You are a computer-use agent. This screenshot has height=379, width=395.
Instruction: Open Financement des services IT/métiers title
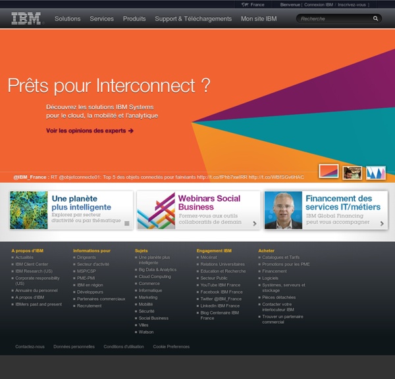343,202
